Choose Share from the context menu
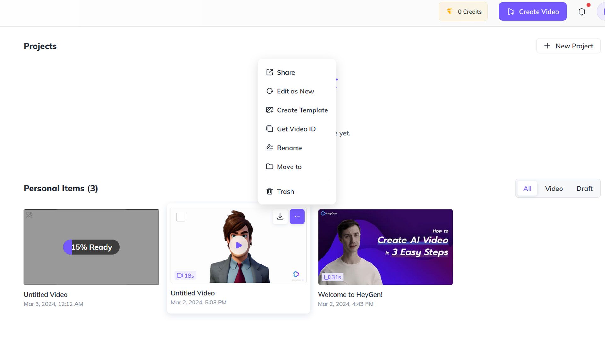The height and width of the screenshot is (340, 605). (x=285, y=72)
